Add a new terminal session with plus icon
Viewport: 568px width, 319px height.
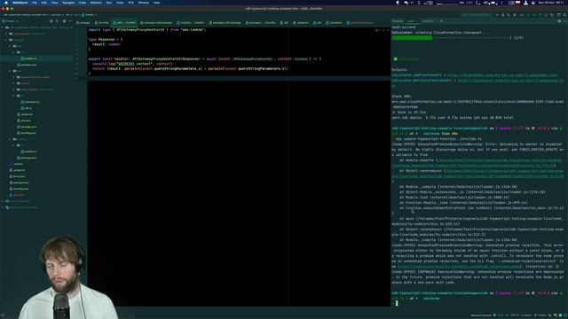441,21
